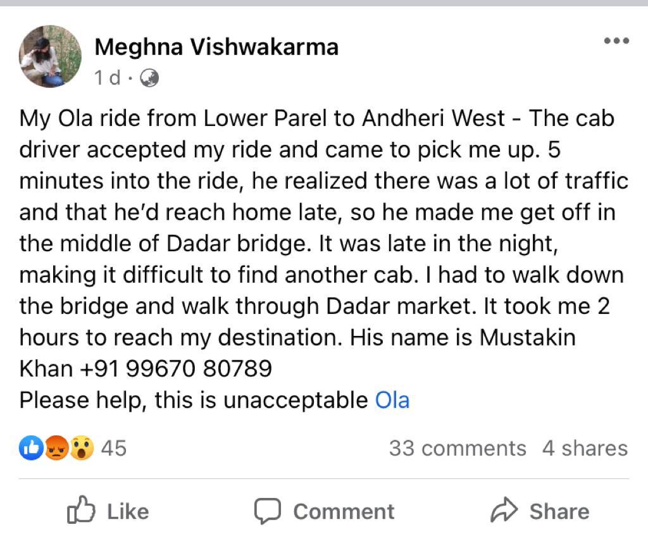Click the speech bubble Comment icon
This screenshot has width=648, height=541.
267,511
